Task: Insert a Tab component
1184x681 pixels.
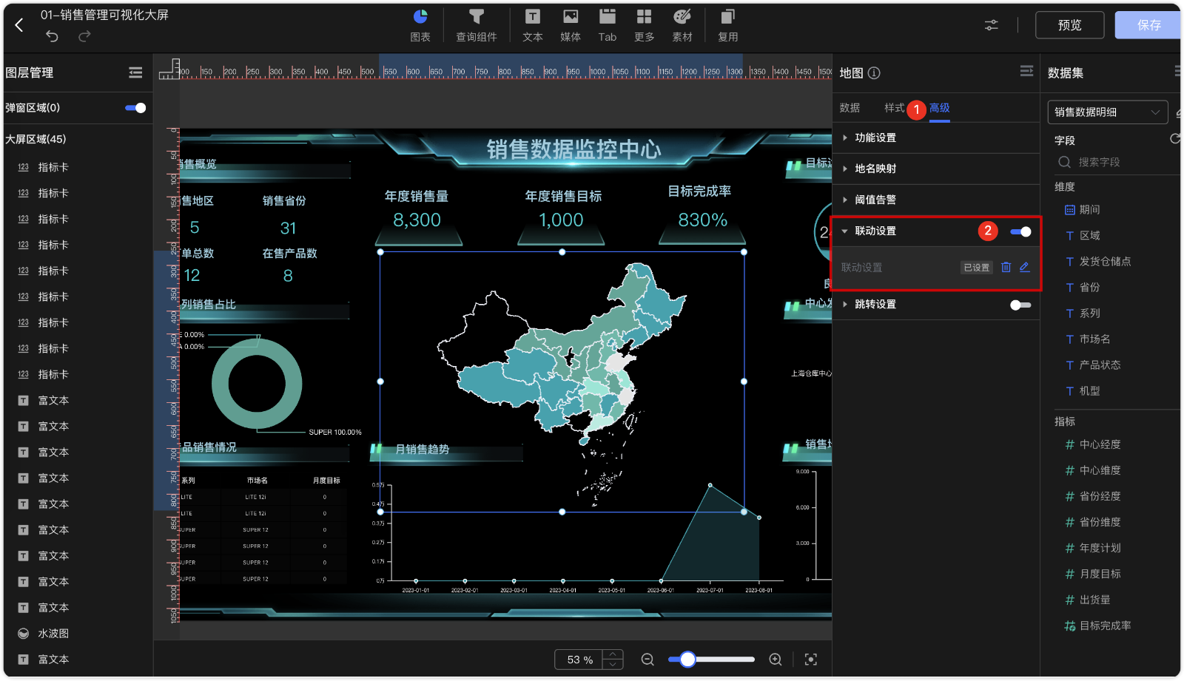Action: pos(608,25)
